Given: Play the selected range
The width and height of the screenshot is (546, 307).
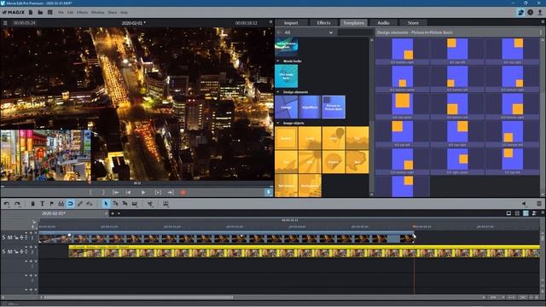Looking at the screenshot, I should click(x=158, y=192).
